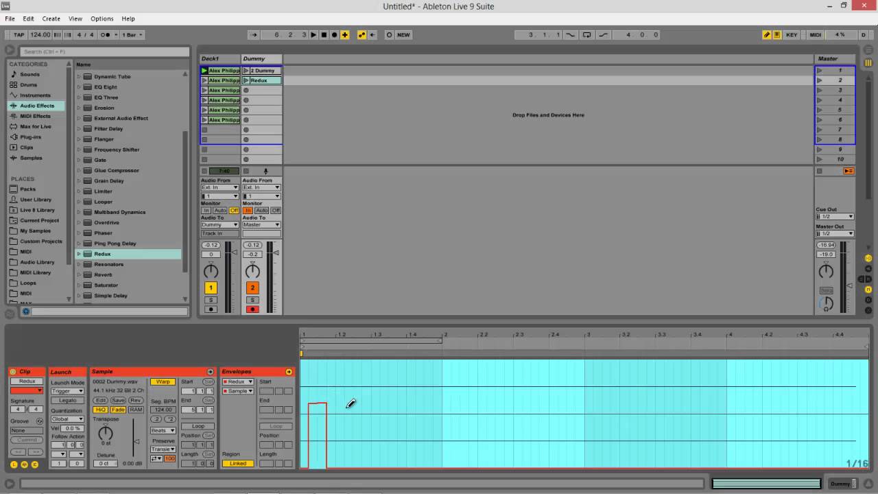Open Envelopes control chooser Sample dropdown
The image size is (878, 494).
(x=237, y=391)
